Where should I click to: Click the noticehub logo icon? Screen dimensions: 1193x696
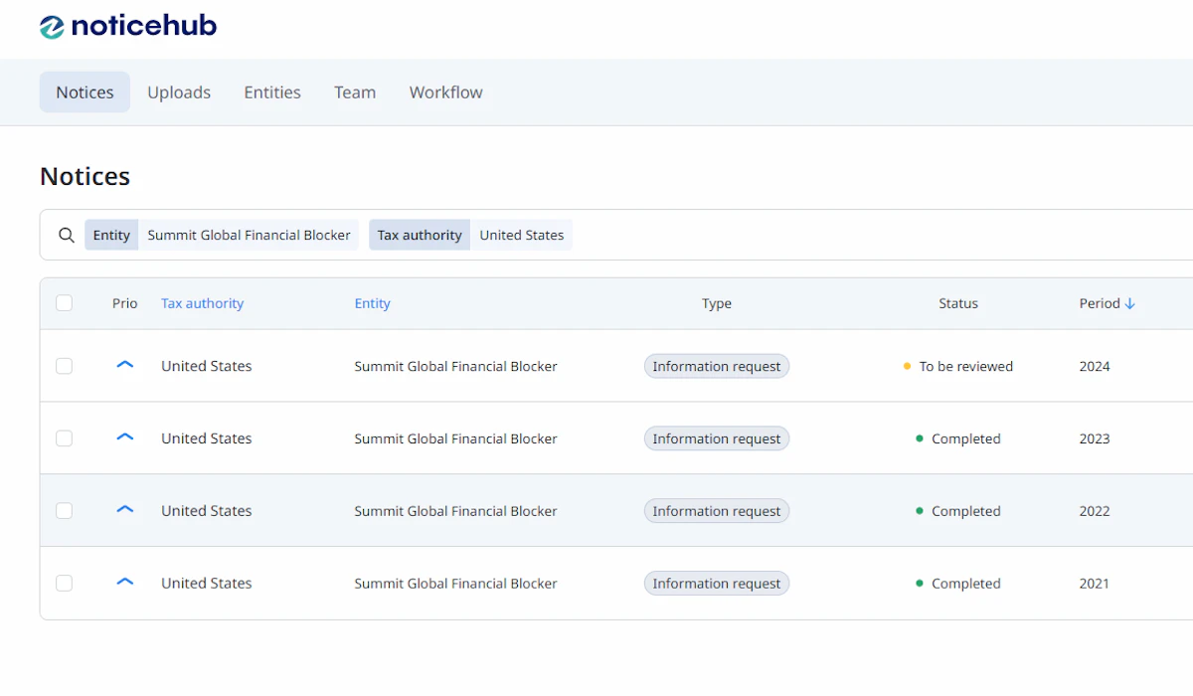point(52,27)
